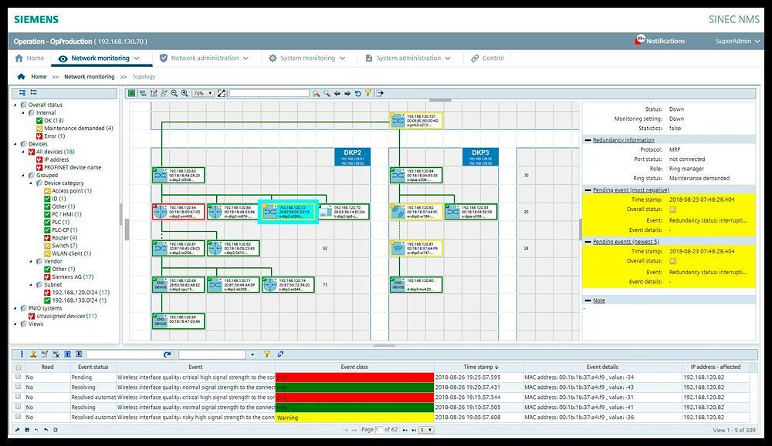This screenshot has height=446, width=772.
Task: Click the funnel filter icon in events toolbar
Action: point(267,354)
